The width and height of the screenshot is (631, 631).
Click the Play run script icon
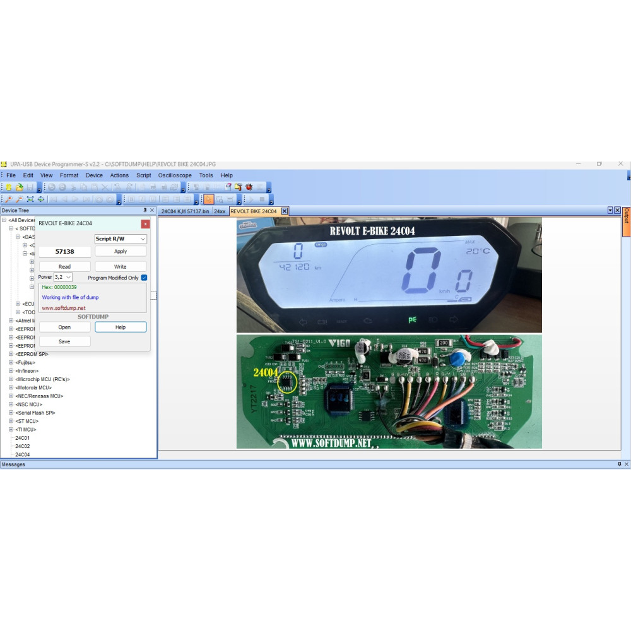pos(251,199)
